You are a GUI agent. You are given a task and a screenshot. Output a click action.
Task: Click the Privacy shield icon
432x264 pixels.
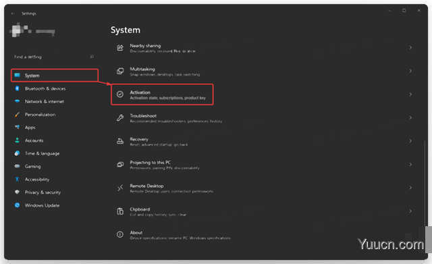pyautogui.click(x=17, y=192)
